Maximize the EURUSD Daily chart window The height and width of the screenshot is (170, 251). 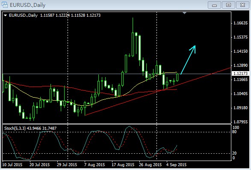click(228, 5)
